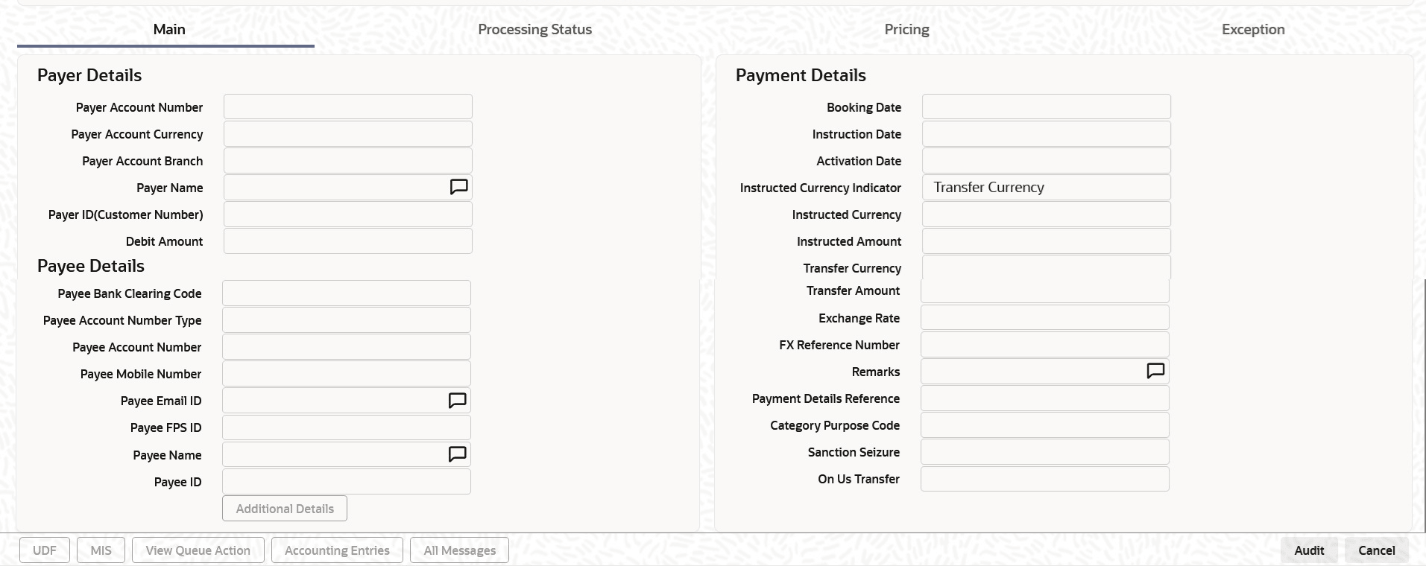Open the Payee Name comment popup icon
This screenshot has height=566, width=1426.
[457, 454]
